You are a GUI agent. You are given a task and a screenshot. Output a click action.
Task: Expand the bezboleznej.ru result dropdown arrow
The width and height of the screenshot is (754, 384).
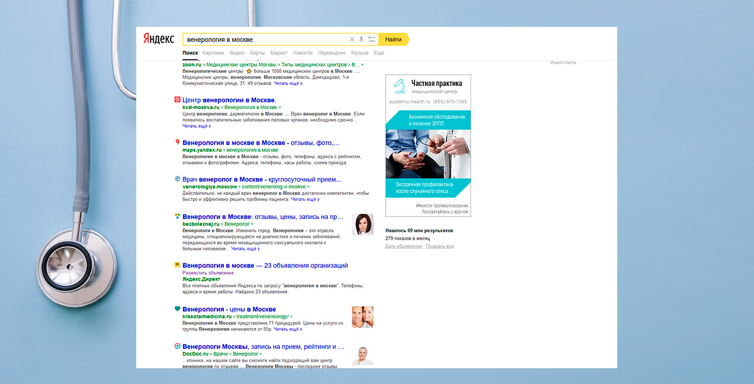tap(253, 224)
